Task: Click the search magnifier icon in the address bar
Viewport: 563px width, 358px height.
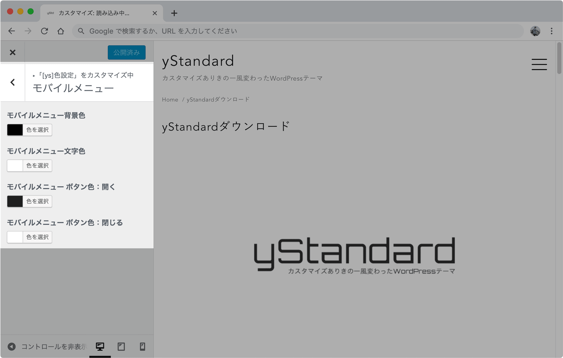Action: click(x=81, y=31)
